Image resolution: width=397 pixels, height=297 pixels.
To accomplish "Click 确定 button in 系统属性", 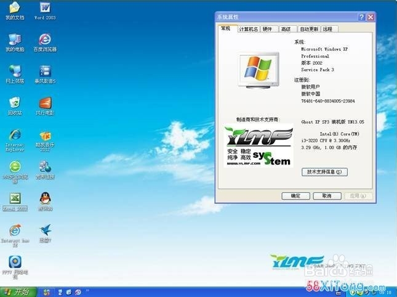I will click(x=295, y=196).
